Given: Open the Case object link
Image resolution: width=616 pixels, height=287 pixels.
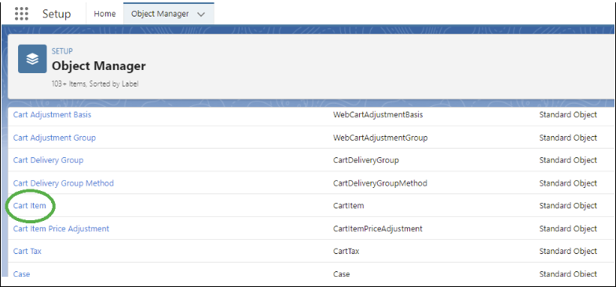Looking at the screenshot, I should point(22,274).
